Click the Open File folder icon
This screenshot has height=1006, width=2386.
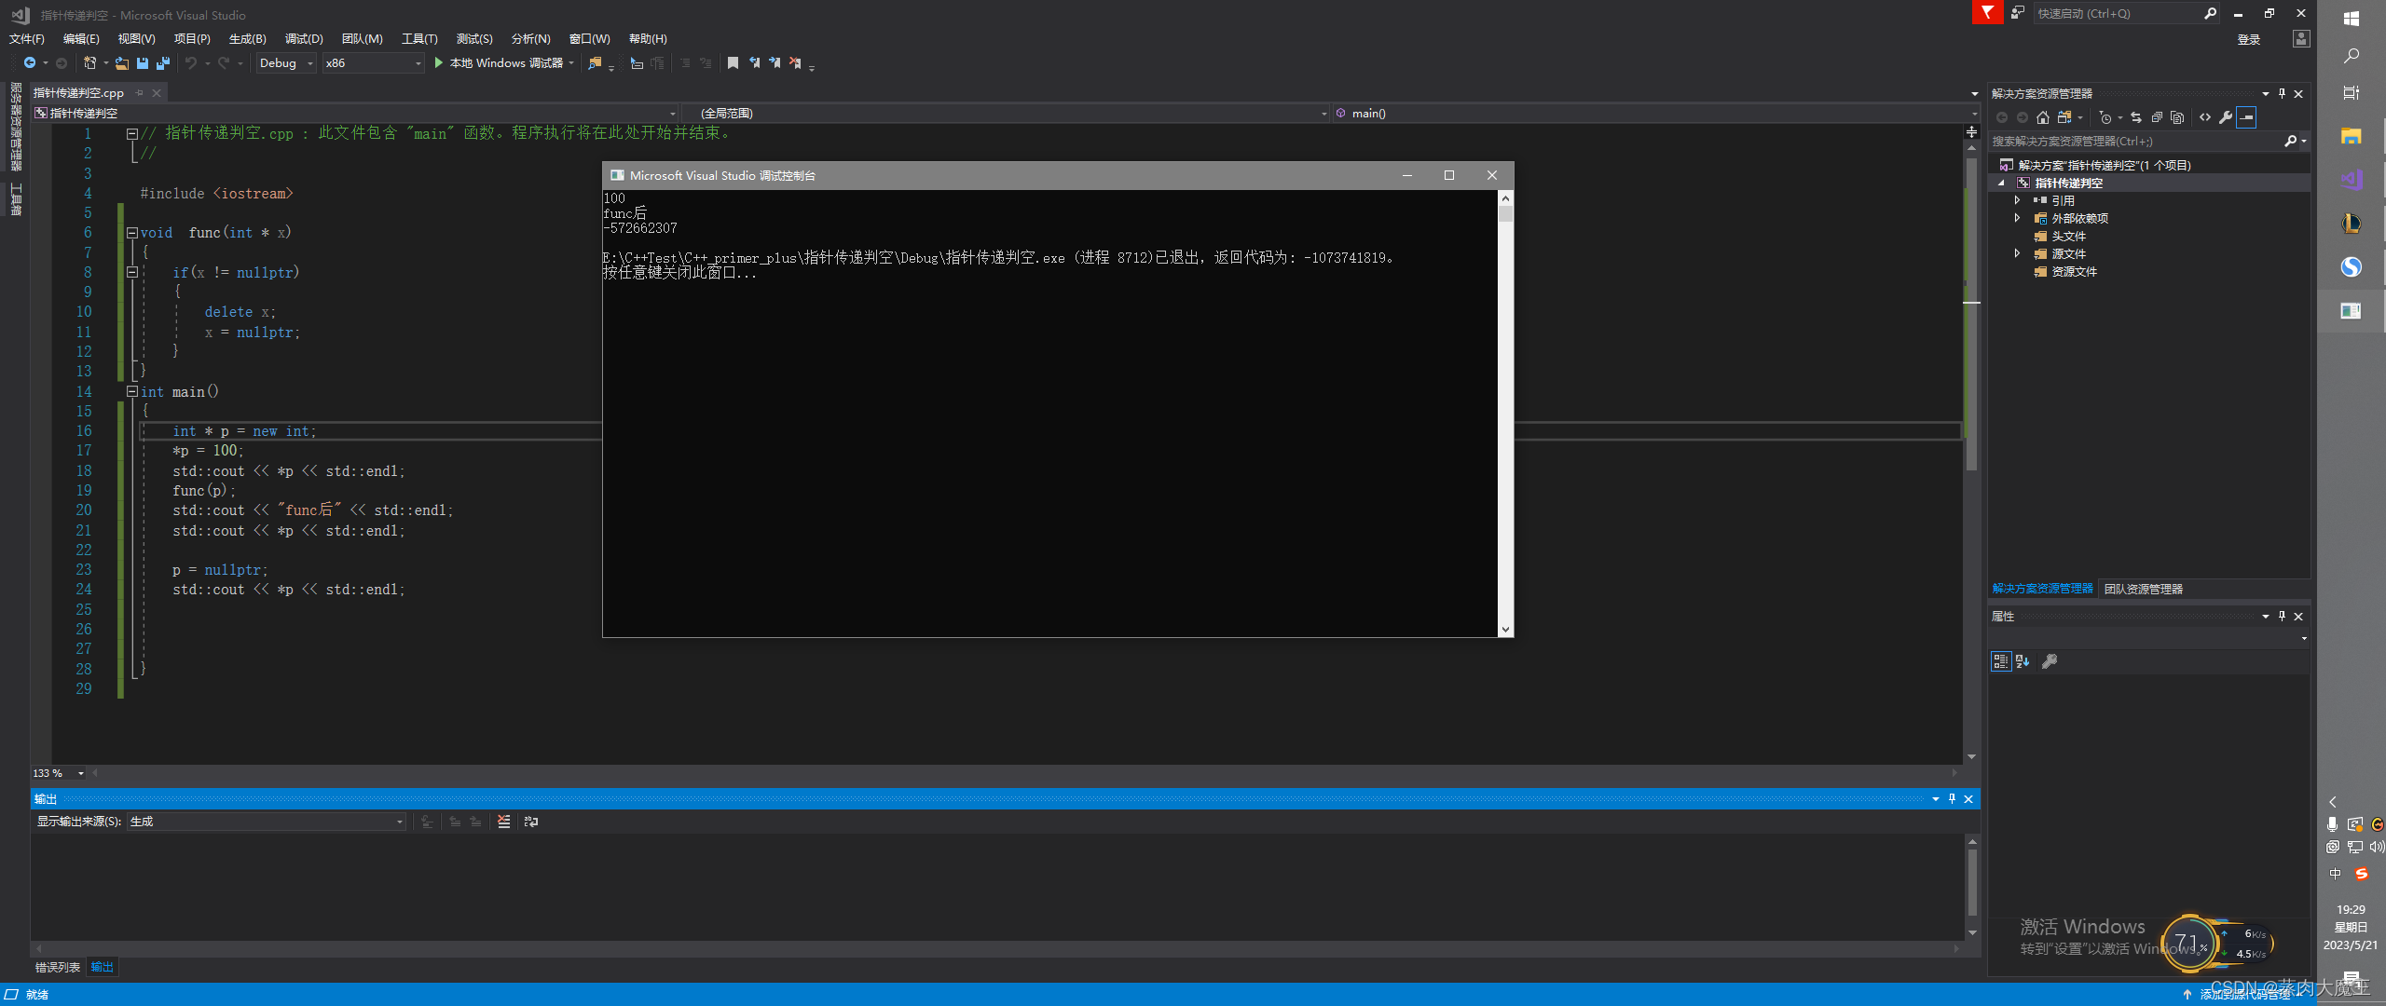tap(122, 63)
